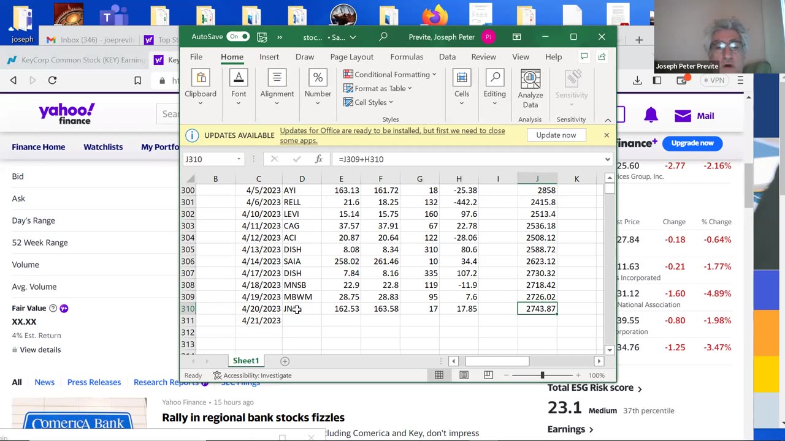
Task: Click the Save icon in Excel title bar
Action: [262, 37]
